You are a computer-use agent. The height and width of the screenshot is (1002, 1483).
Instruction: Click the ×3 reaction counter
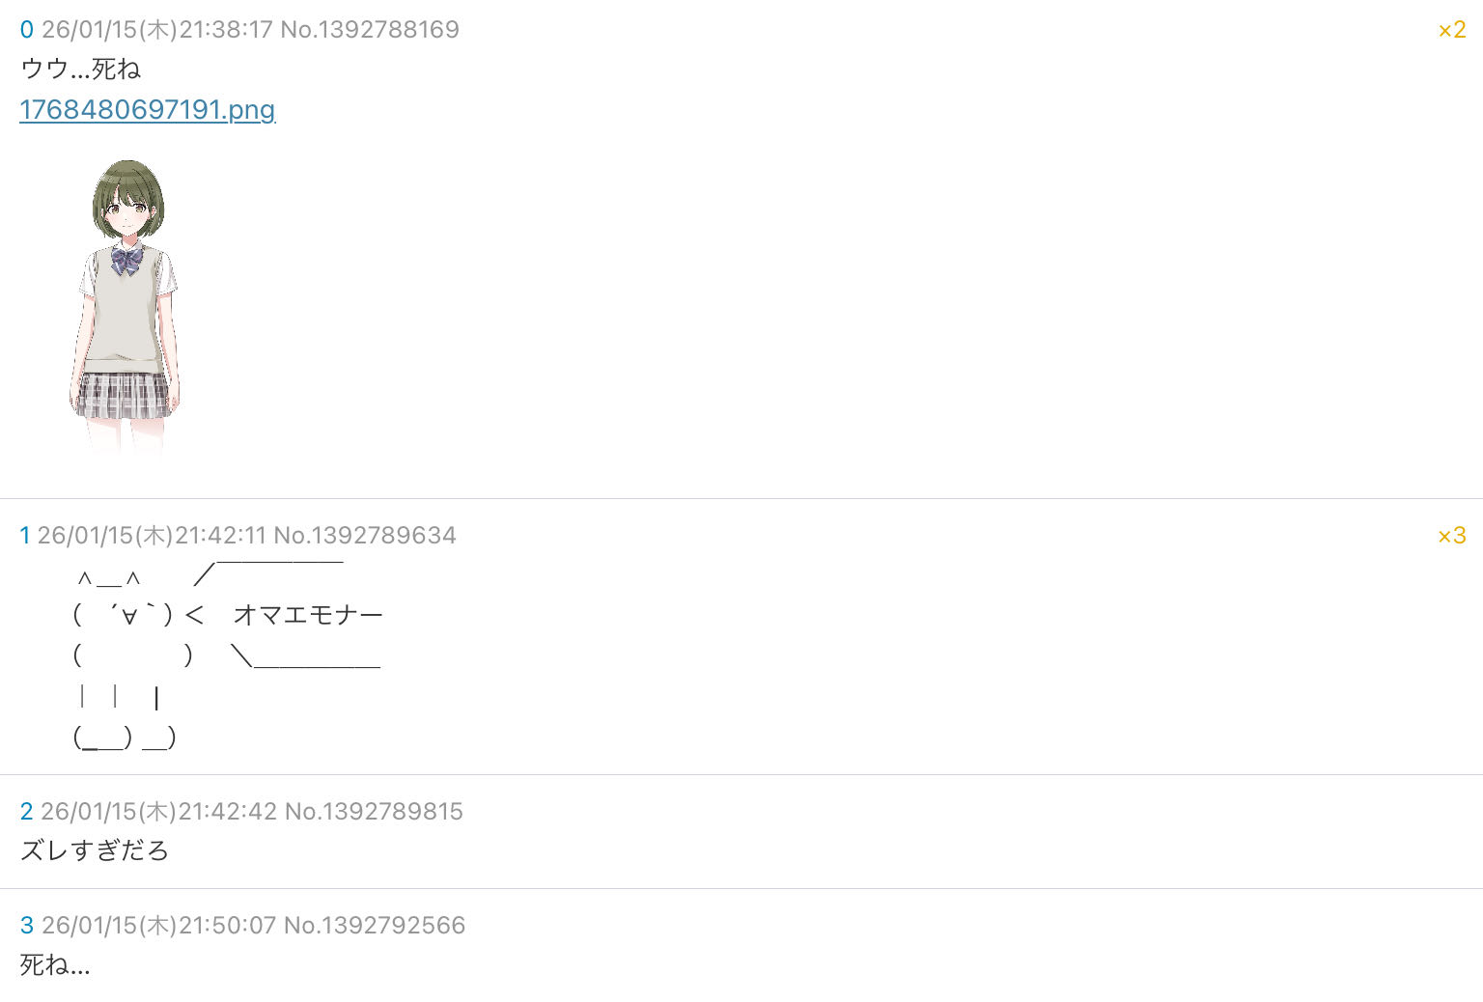click(x=1451, y=536)
